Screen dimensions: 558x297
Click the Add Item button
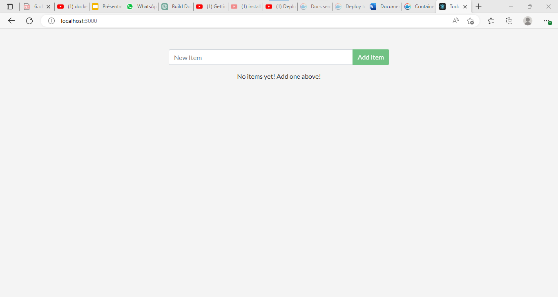click(371, 57)
